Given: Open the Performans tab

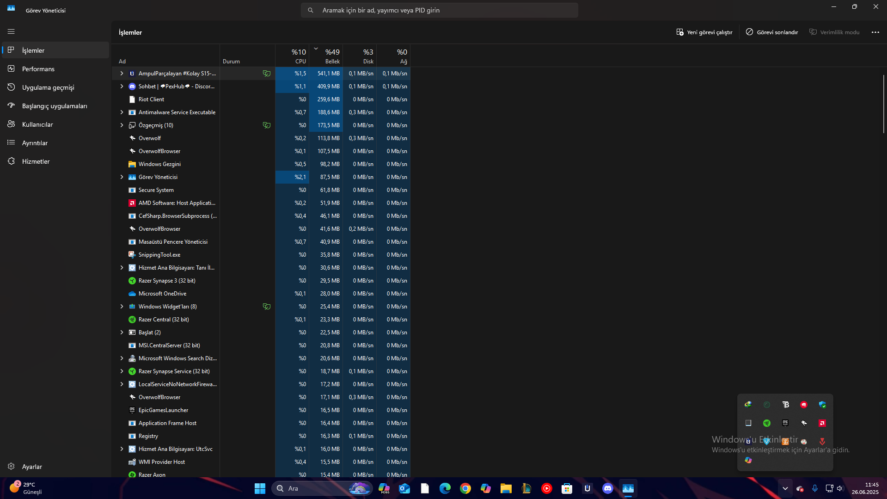Looking at the screenshot, I should click(55, 69).
